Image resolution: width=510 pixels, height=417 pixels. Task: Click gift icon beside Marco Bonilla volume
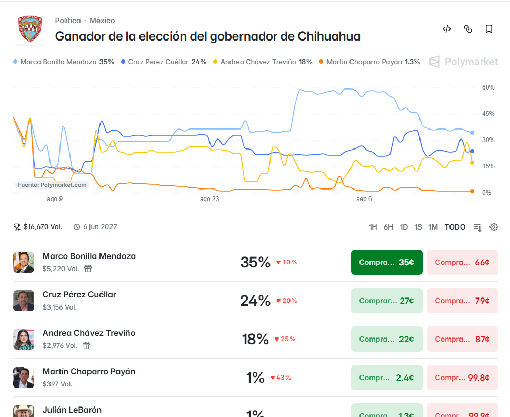click(88, 269)
